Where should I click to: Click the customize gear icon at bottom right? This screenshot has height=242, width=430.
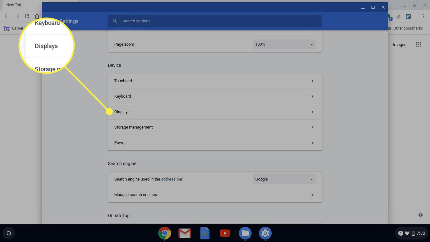[421, 215]
